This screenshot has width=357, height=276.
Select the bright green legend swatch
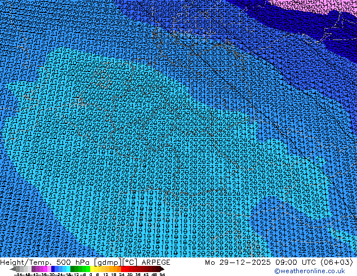pyautogui.click(x=88, y=269)
